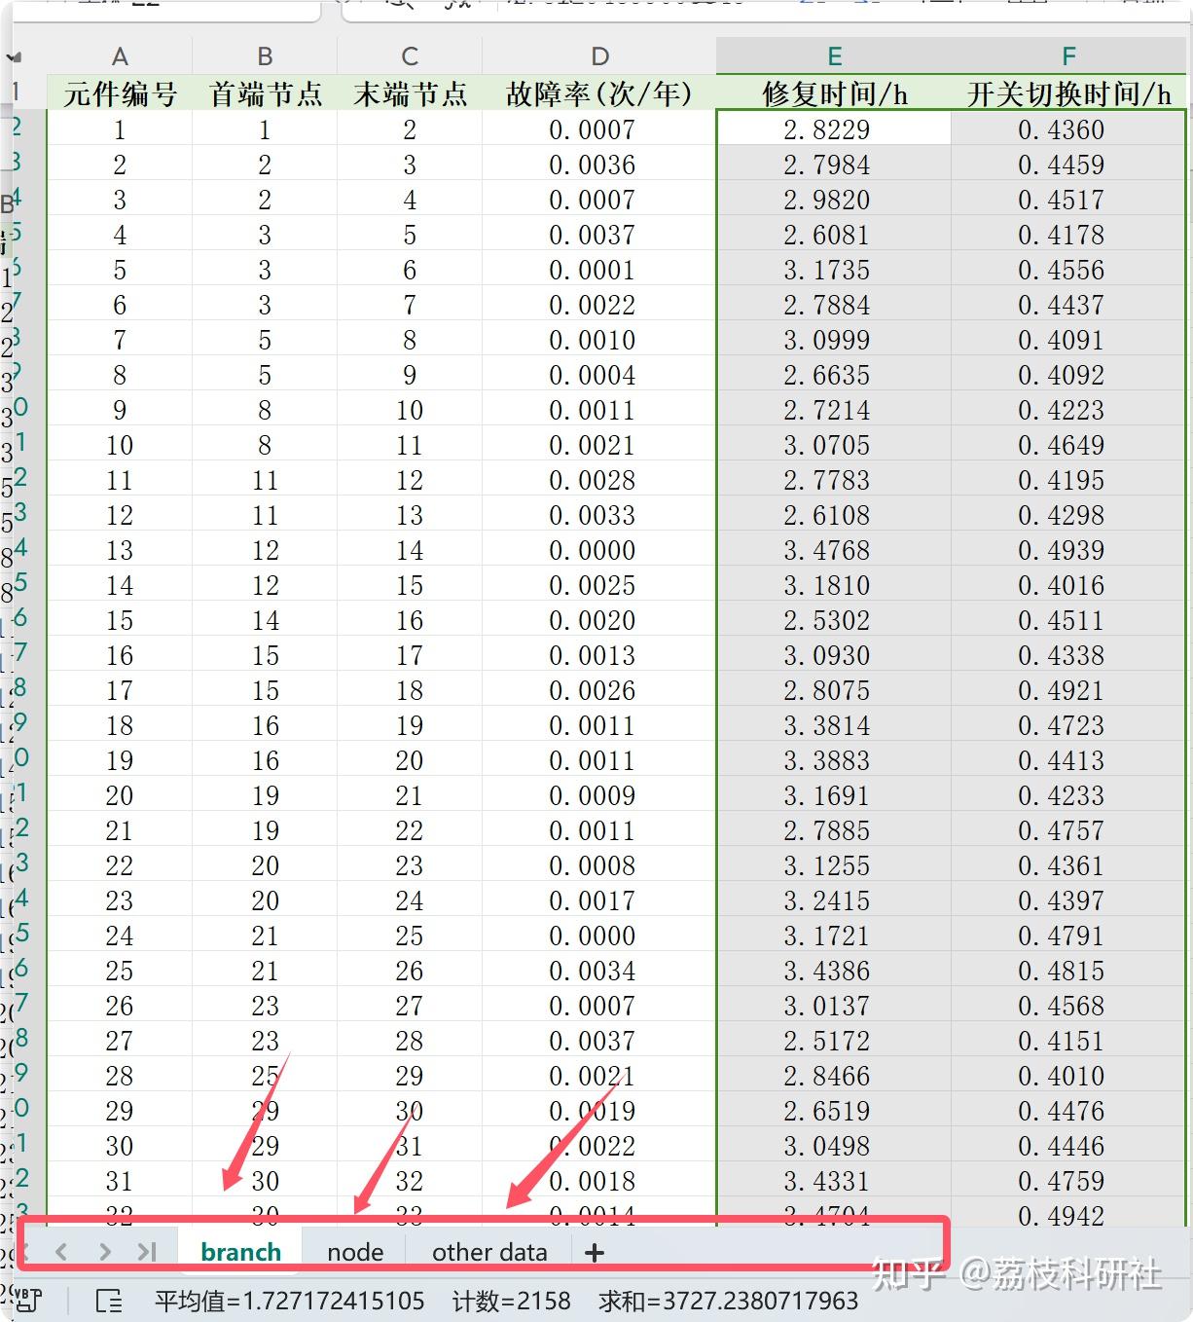Jump to last sheet using navigation arrow
1193x1322 pixels.
[148, 1251]
